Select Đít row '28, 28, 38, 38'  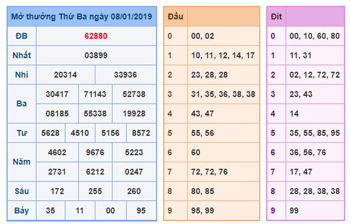coord(314,191)
